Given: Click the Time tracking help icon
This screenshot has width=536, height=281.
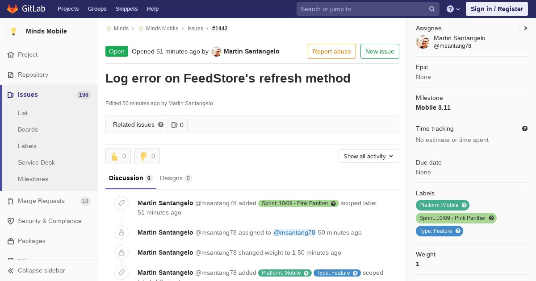Looking at the screenshot, I should click(525, 128).
